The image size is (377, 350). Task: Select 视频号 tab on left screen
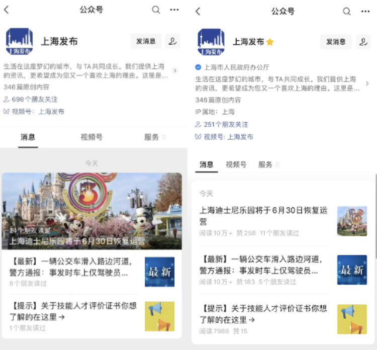point(91,137)
